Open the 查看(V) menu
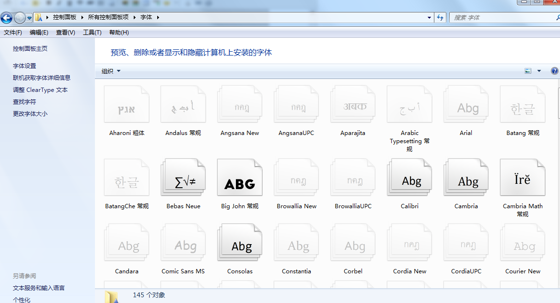This screenshot has width=560, height=303. click(65, 33)
